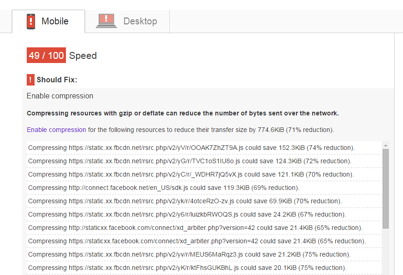
Task: Click the red Should Fix exclamation icon
Action: pos(30,80)
